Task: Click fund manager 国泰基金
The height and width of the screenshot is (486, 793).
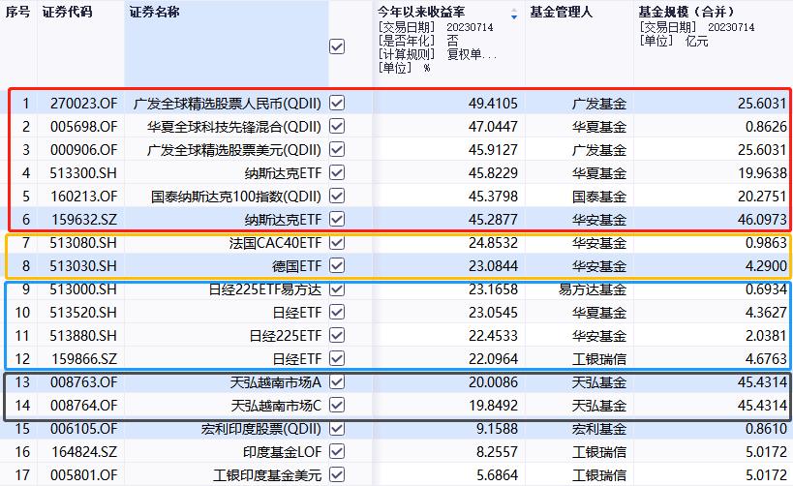Action: (599, 197)
